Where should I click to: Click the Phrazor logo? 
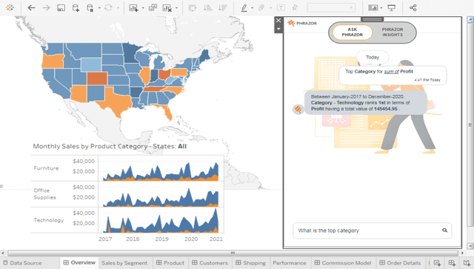click(302, 23)
